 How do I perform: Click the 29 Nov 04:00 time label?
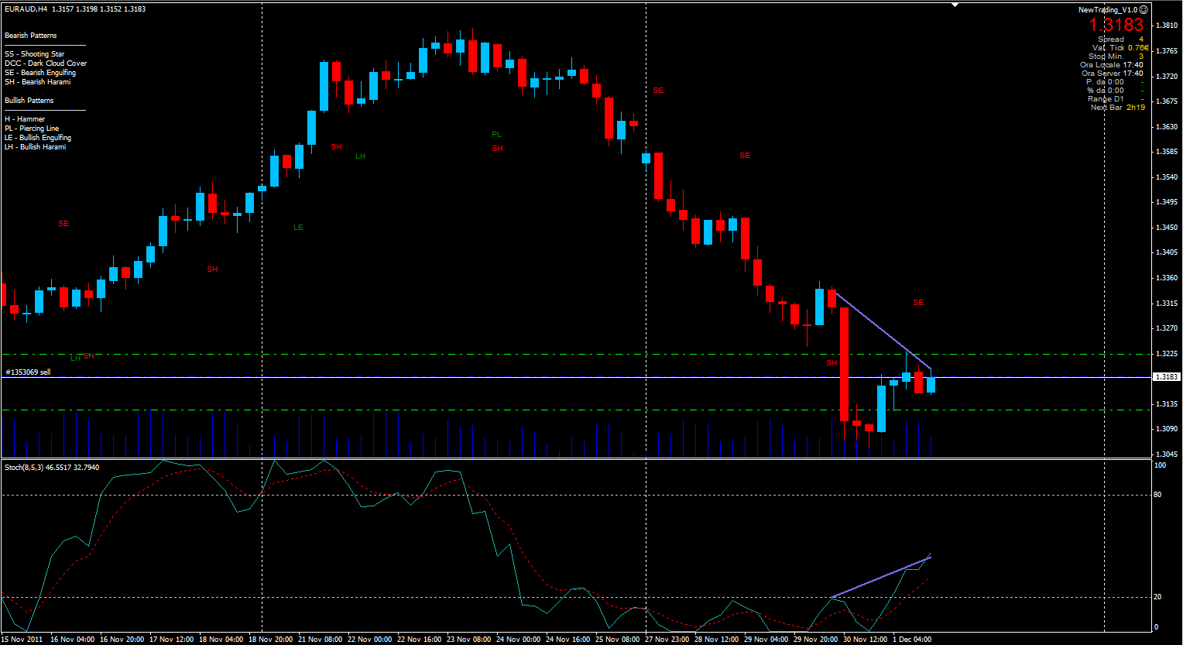(766, 640)
